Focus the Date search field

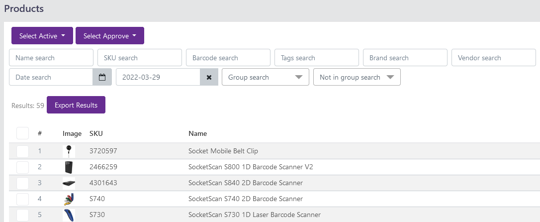pyautogui.click(x=51, y=77)
